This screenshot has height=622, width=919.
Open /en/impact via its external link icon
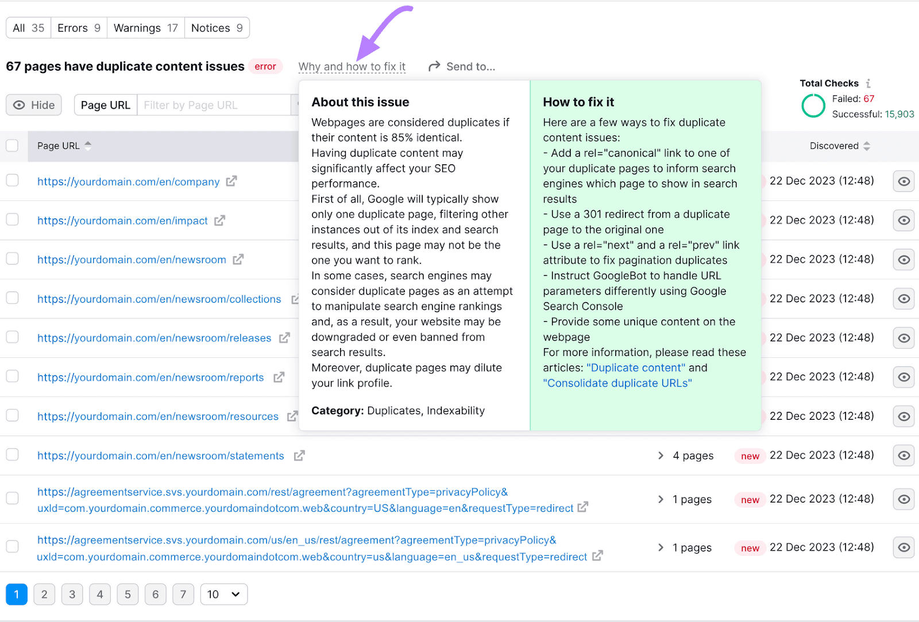coord(219,220)
